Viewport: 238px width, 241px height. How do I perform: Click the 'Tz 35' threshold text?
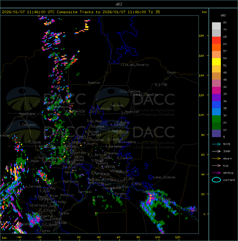click(x=154, y=12)
